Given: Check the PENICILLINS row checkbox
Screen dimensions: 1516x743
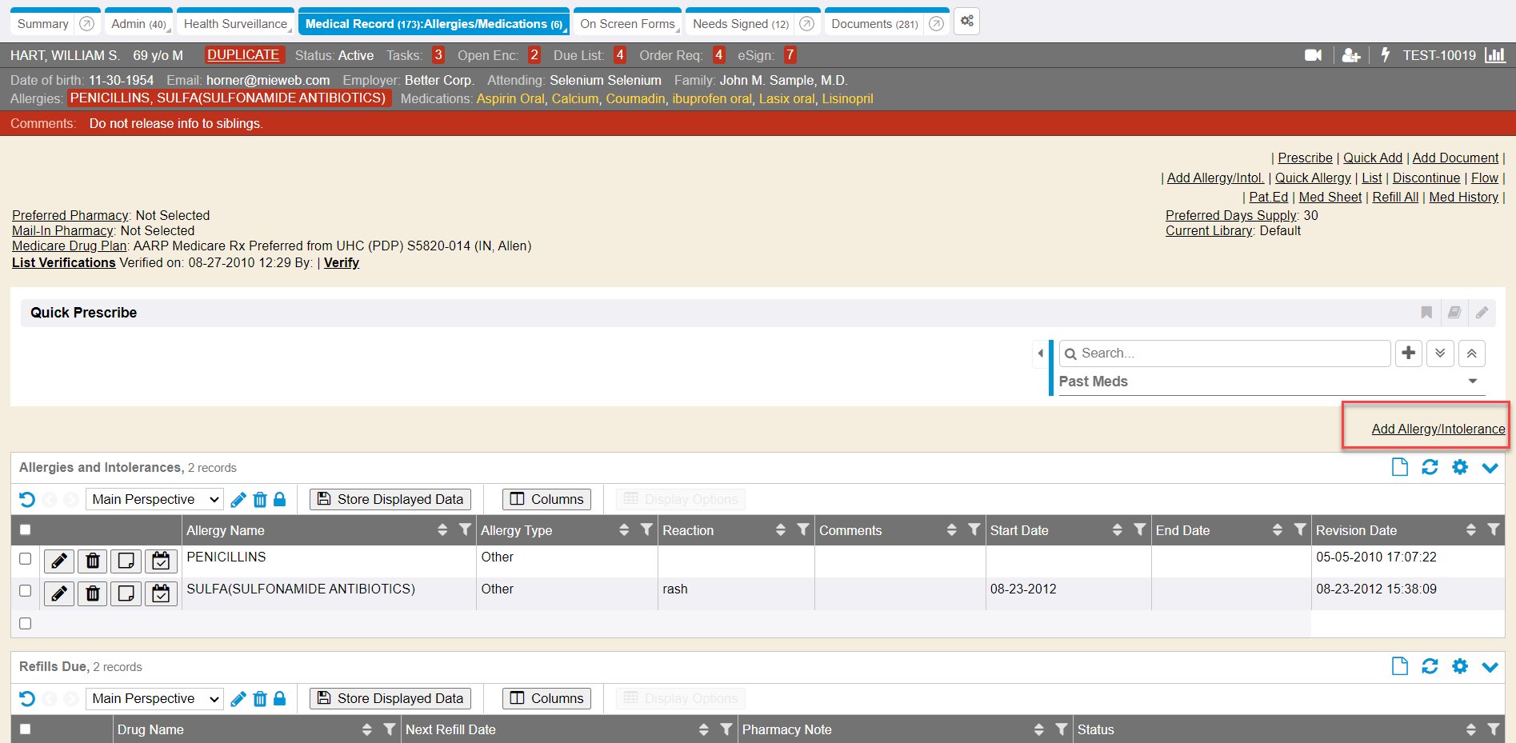Looking at the screenshot, I should pyautogui.click(x=26, y=559).
